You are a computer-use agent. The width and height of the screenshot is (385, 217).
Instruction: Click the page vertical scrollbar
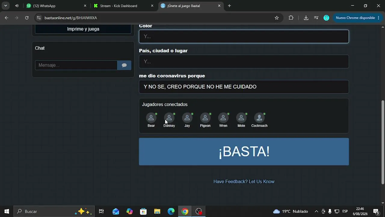(x=383, y=142)
